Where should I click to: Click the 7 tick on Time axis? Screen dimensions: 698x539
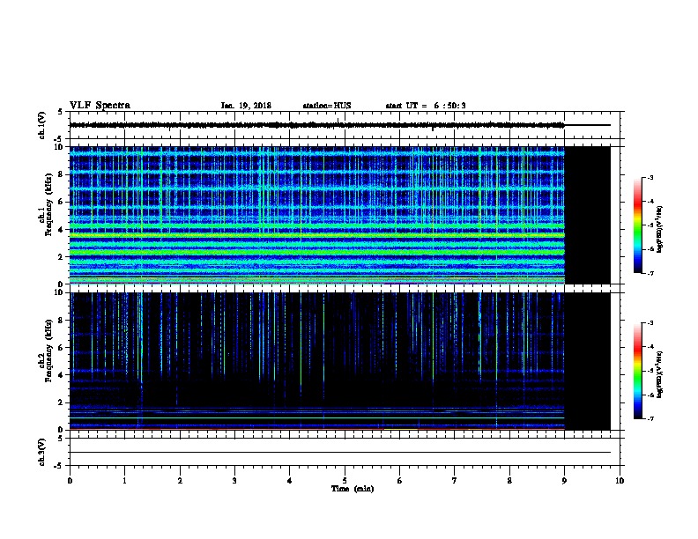click(x=455, y=481)
